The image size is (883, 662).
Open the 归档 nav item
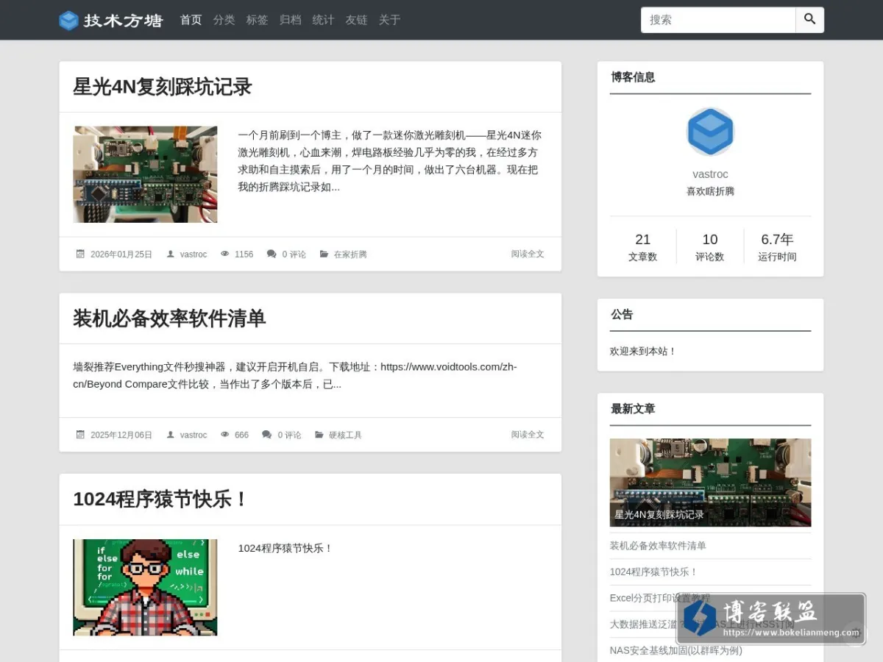coord(291,20)
